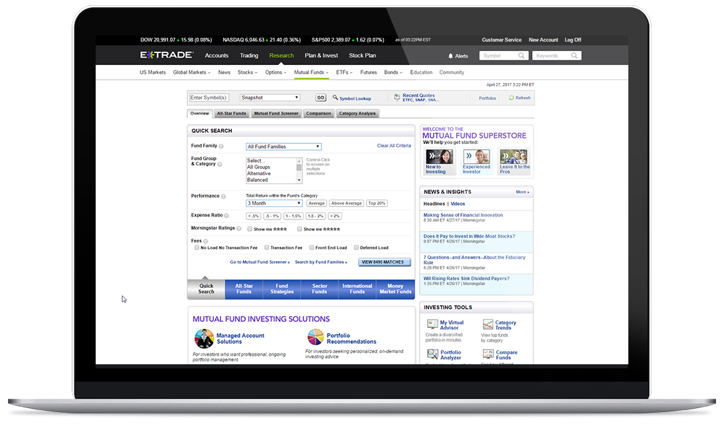Screen dimensions: 724x426
Task: Click the View 8495 Matches button
Action: pos(385,262)
